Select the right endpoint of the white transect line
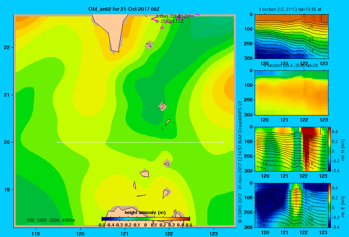The width and height of the screenshot is (349, 237). coord(223,142)
